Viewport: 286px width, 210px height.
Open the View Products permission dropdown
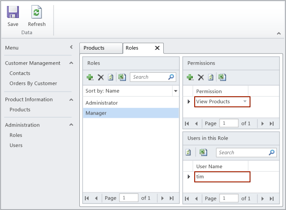coord(245,101)
